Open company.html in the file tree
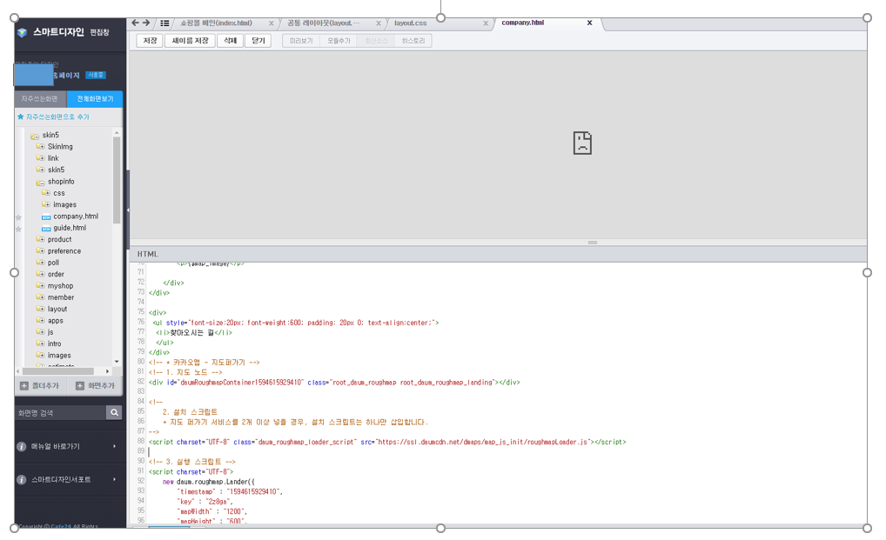This screenshot has width=886, height=540. pyautogui.click(x=76, y=217)
